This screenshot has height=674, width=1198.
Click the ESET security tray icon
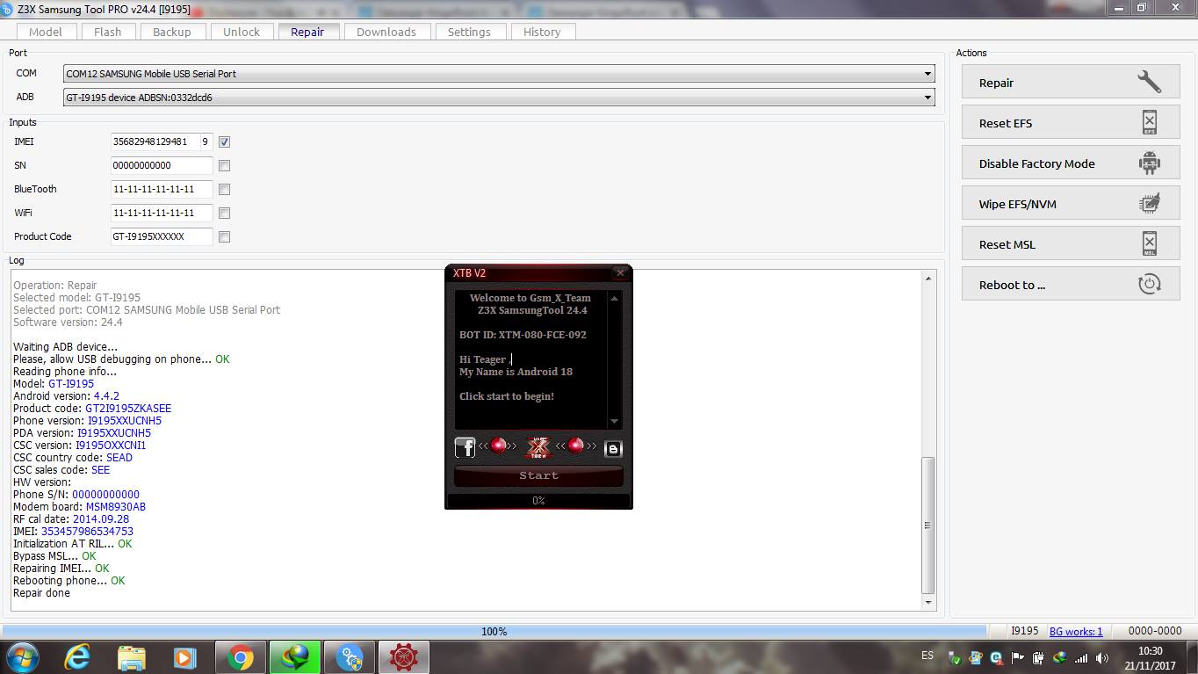pyautogui.click(x=997, y=658)
